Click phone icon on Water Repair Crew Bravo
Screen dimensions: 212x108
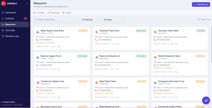point(37,40)
